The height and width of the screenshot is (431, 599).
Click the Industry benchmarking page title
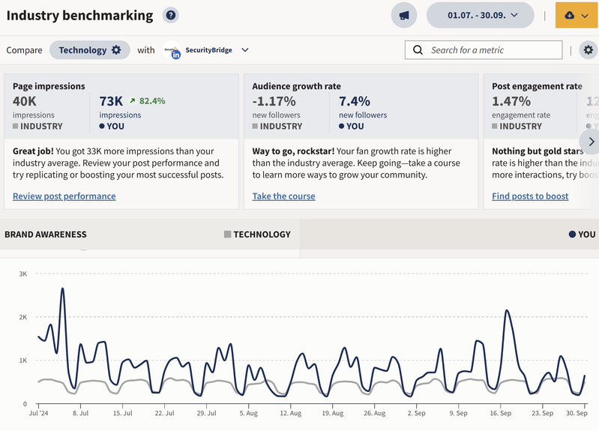pyautogui.click(x=79, y=15)
